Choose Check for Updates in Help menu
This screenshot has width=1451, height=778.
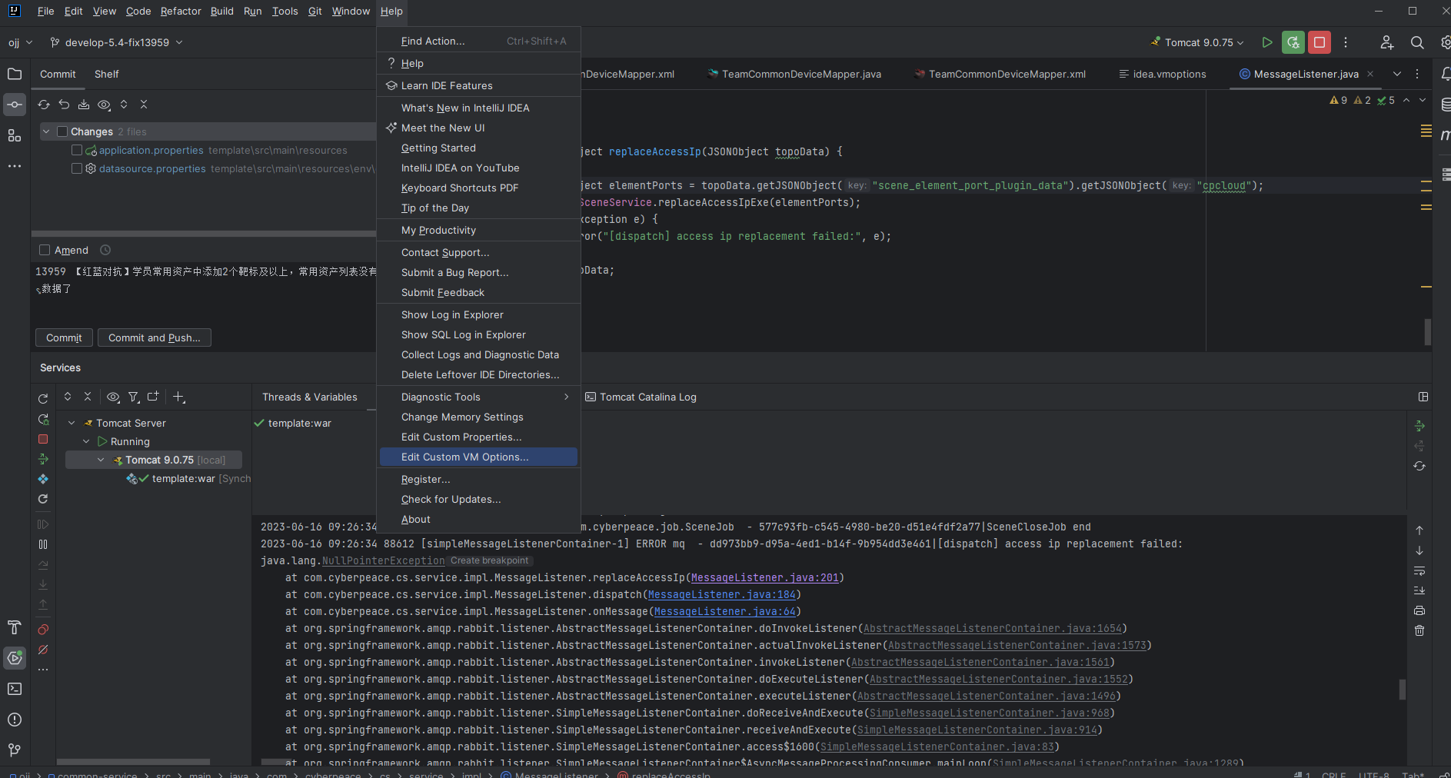click(478, 499)
